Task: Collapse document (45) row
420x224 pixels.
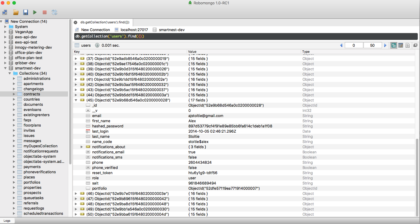Action: pos(76,100)
